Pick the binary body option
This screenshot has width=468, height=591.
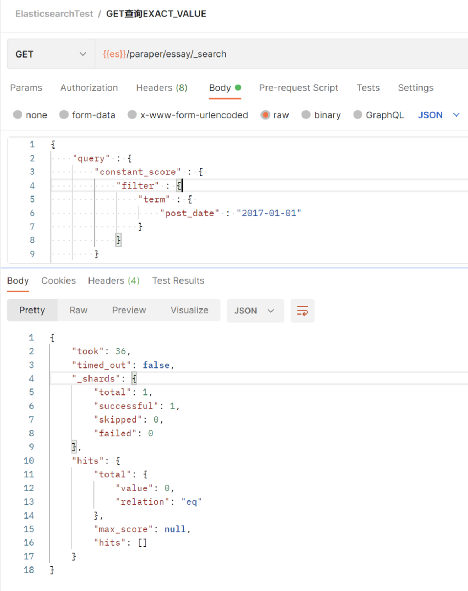pyautogui.click(x=306, y=115)
